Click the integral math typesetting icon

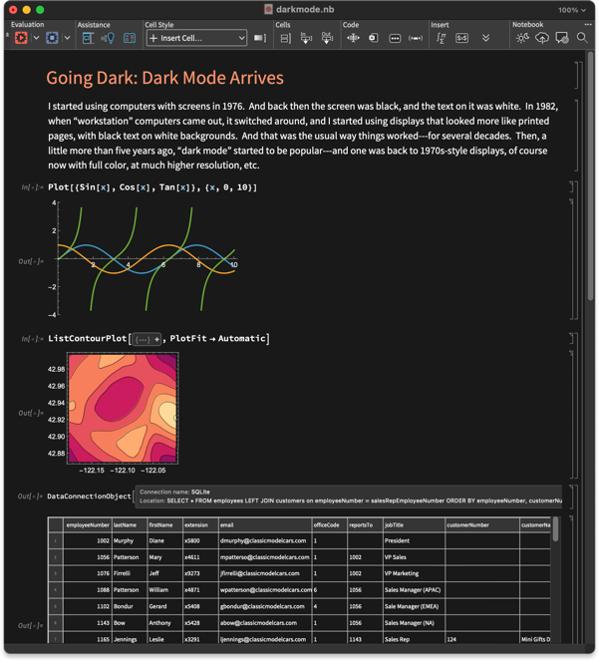click(441, 38)
